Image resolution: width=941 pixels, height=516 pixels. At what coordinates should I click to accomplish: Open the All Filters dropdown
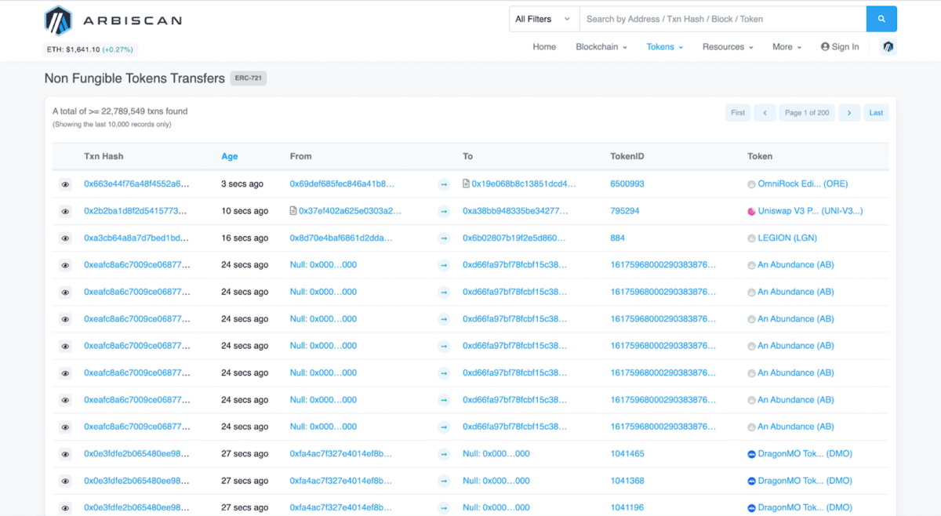pos(543,19)
